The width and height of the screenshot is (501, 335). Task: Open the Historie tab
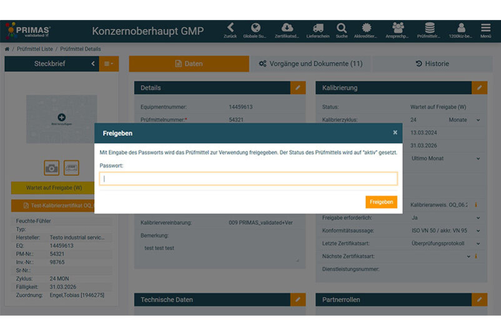pos(432,64)
